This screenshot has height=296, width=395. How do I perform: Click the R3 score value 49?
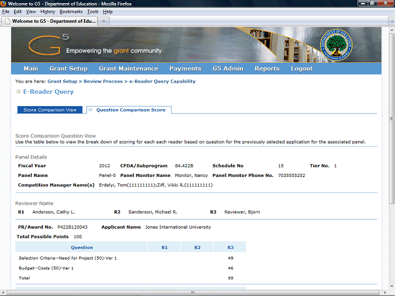point(230,258)
